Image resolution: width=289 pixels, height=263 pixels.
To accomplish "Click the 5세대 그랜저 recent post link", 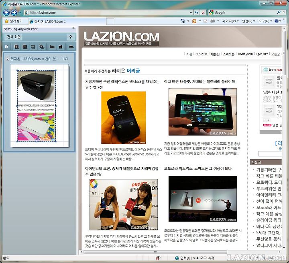I will (269, 232).
